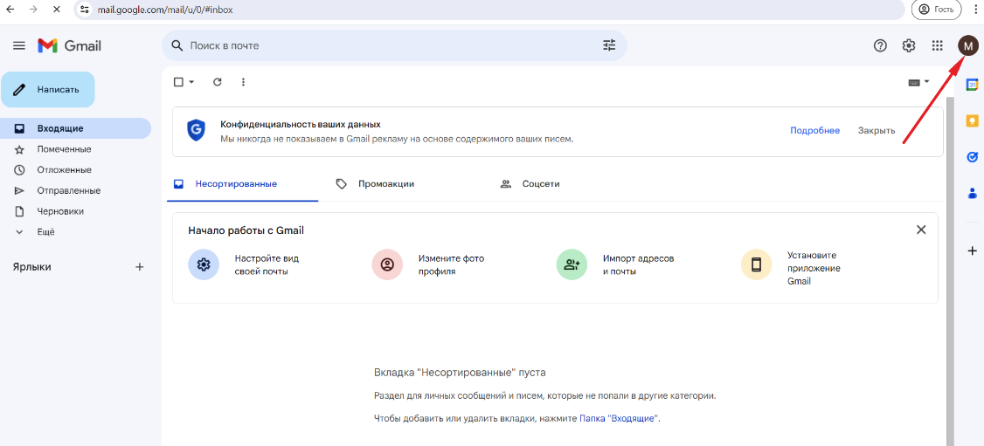Open the select dropdown arrow
Viewport: 984px width, 446px height.
click(x=191, y=82)
